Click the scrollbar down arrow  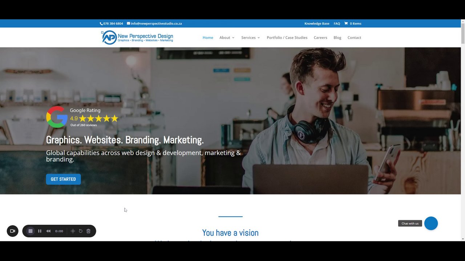463,239
